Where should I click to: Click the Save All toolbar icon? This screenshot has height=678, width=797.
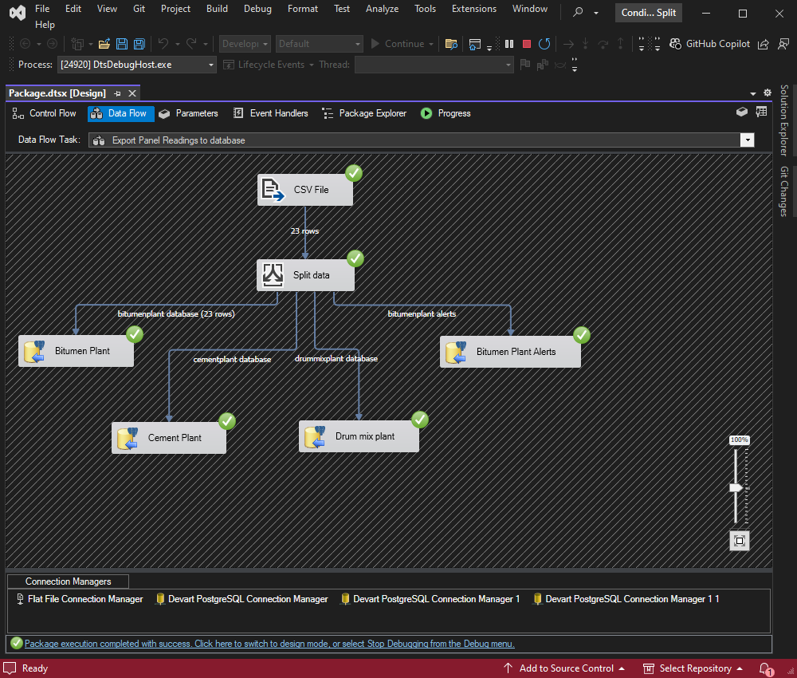click(139, 44)
